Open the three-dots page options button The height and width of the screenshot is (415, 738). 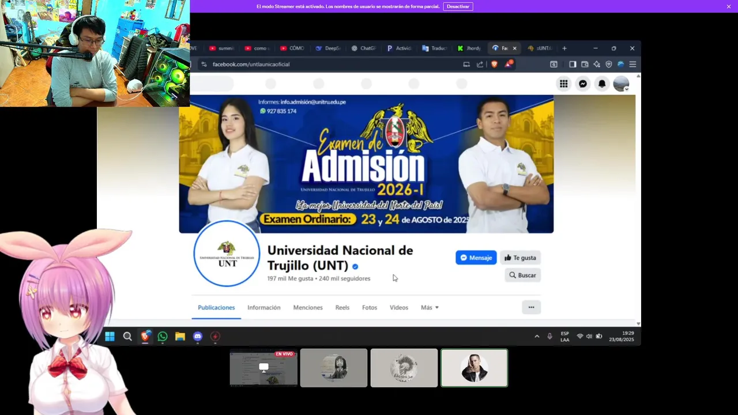point(531,307)
